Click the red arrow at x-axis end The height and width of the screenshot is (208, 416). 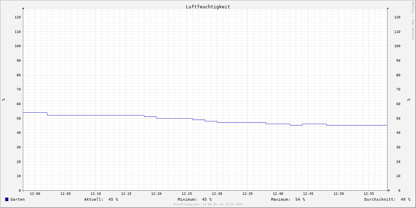click(x=389, y=190)
